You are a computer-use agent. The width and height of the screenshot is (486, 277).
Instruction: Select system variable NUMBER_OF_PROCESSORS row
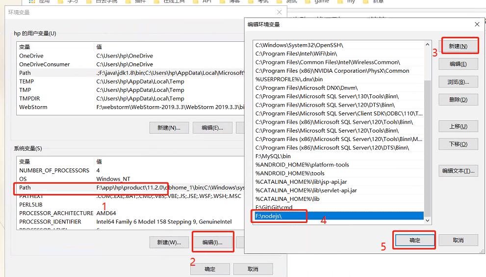130,170
